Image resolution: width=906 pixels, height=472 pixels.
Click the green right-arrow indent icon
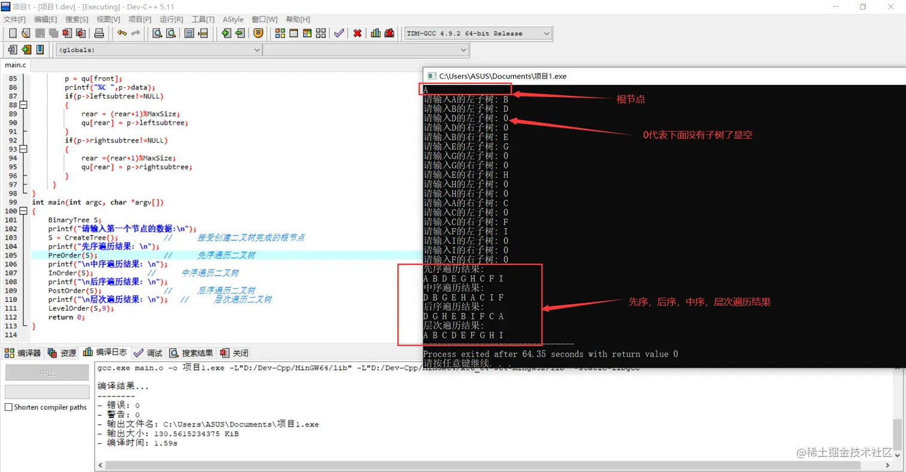[x=226, y=34]
